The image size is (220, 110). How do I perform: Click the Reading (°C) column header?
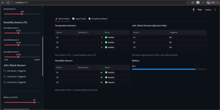[90, 32]
